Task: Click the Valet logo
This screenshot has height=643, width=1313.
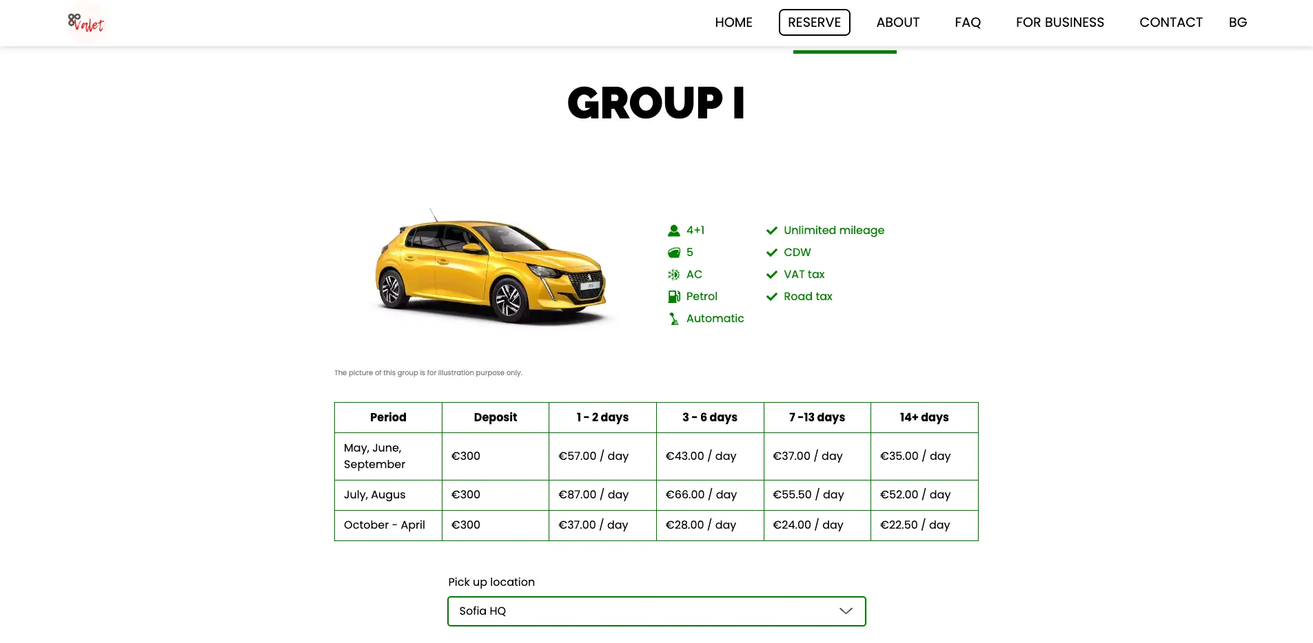Action: [x=86, y=23]
